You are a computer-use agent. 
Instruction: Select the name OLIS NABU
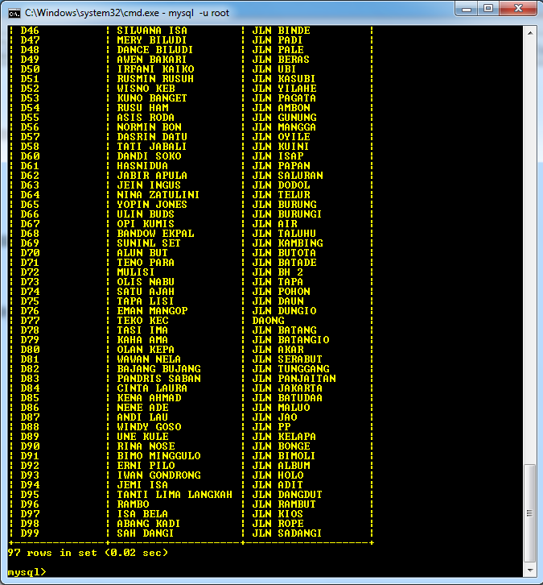(x=146, y=283)
